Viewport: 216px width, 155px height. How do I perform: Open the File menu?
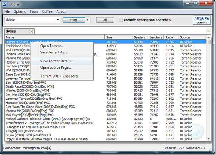click(x=7, y=11)
